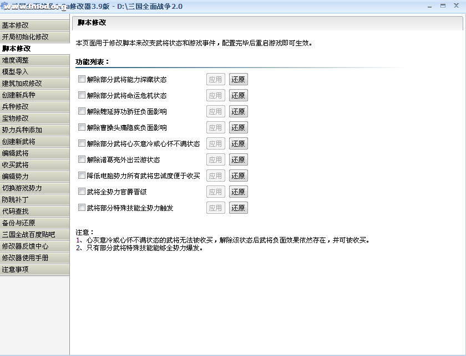Open the 编辑武将 page
Image resolution: width=466 pixels, height=356 pixels.
[34, 153]
